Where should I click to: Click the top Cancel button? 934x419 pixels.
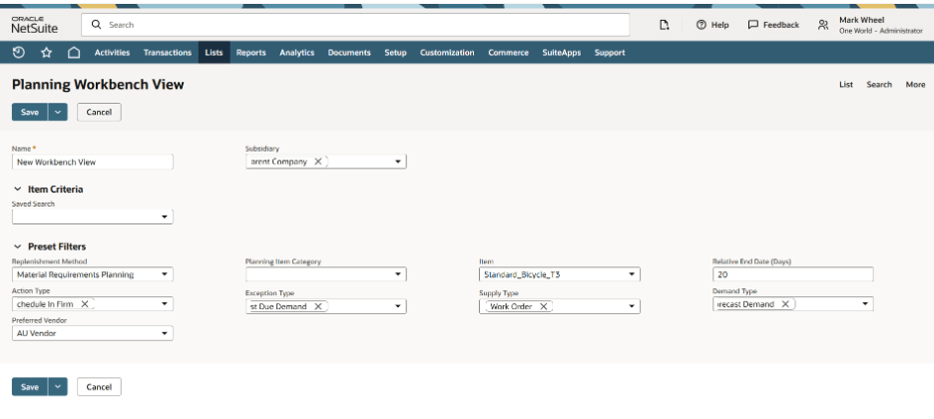click(99, 112)
